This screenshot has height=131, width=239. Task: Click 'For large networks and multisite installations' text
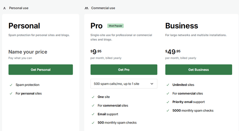point(196,35)
